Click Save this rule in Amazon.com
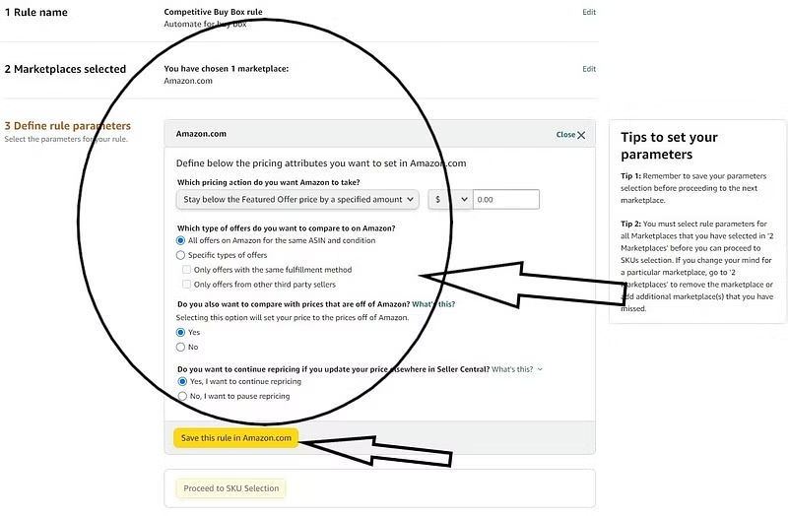 coord(235,438)
